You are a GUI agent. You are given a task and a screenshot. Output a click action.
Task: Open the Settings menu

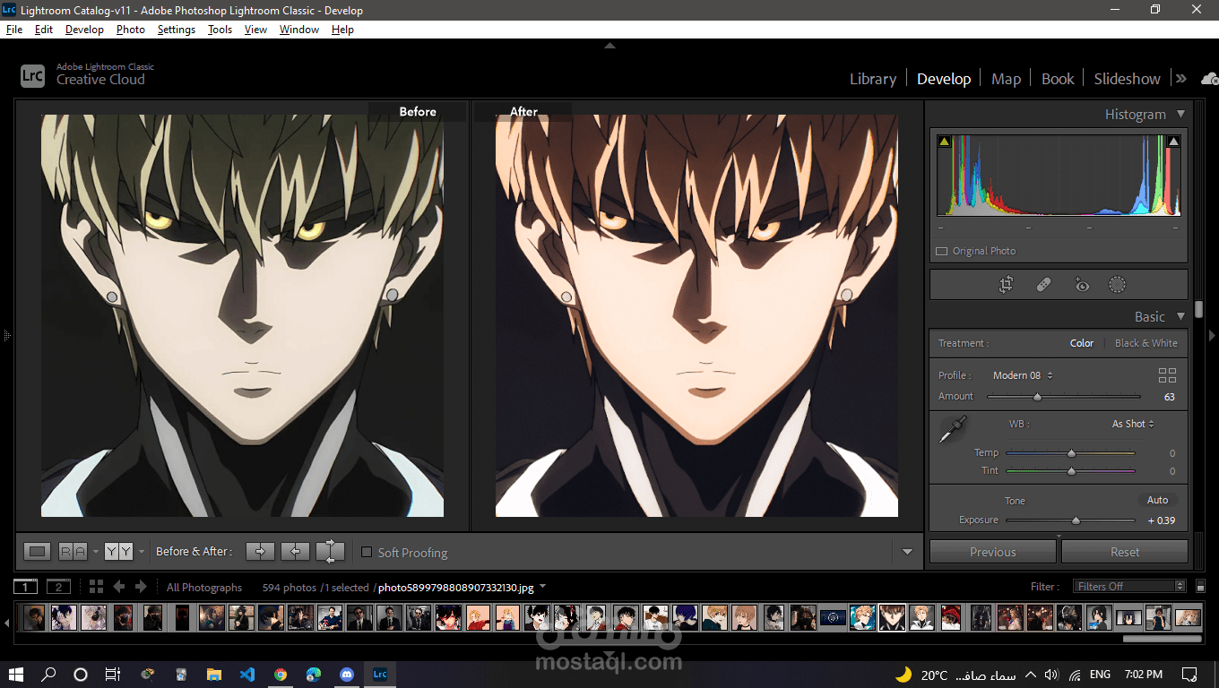coord(176,30)
